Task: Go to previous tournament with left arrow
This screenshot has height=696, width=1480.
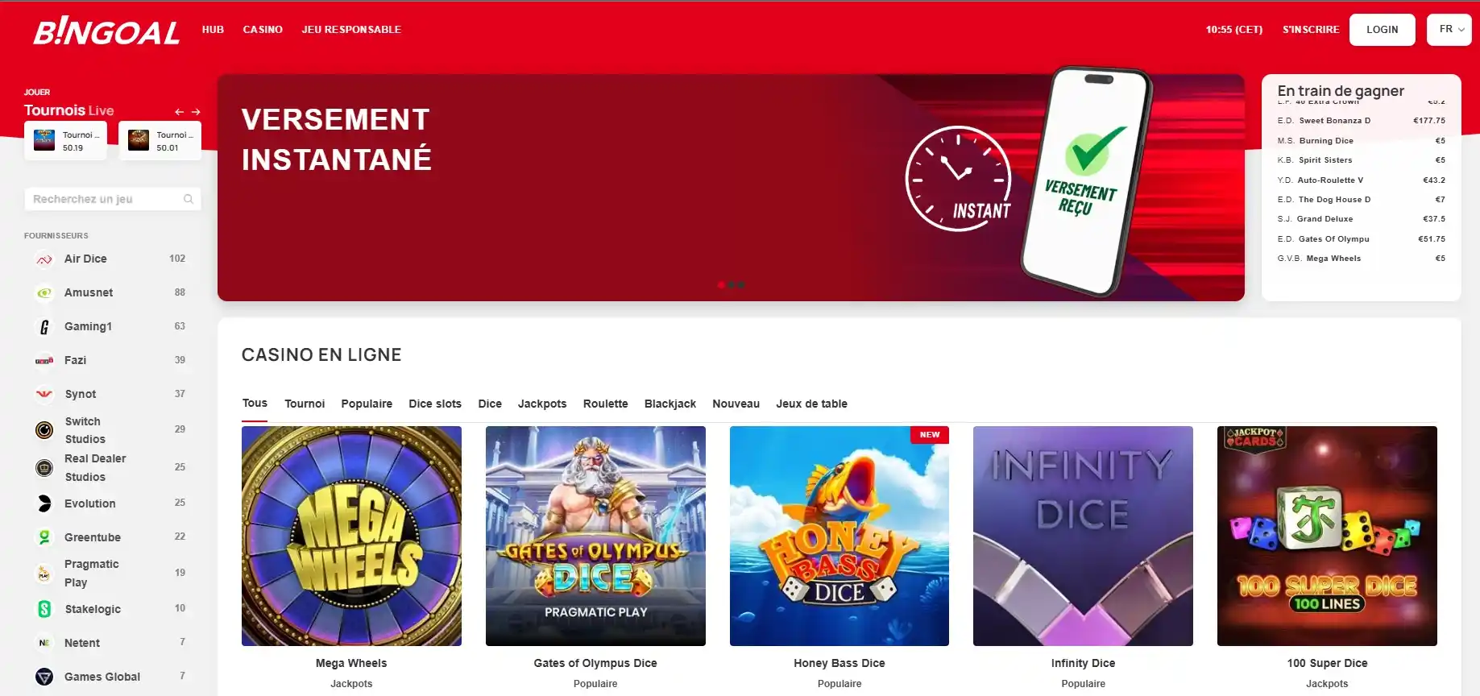Action: coord(180,112)
